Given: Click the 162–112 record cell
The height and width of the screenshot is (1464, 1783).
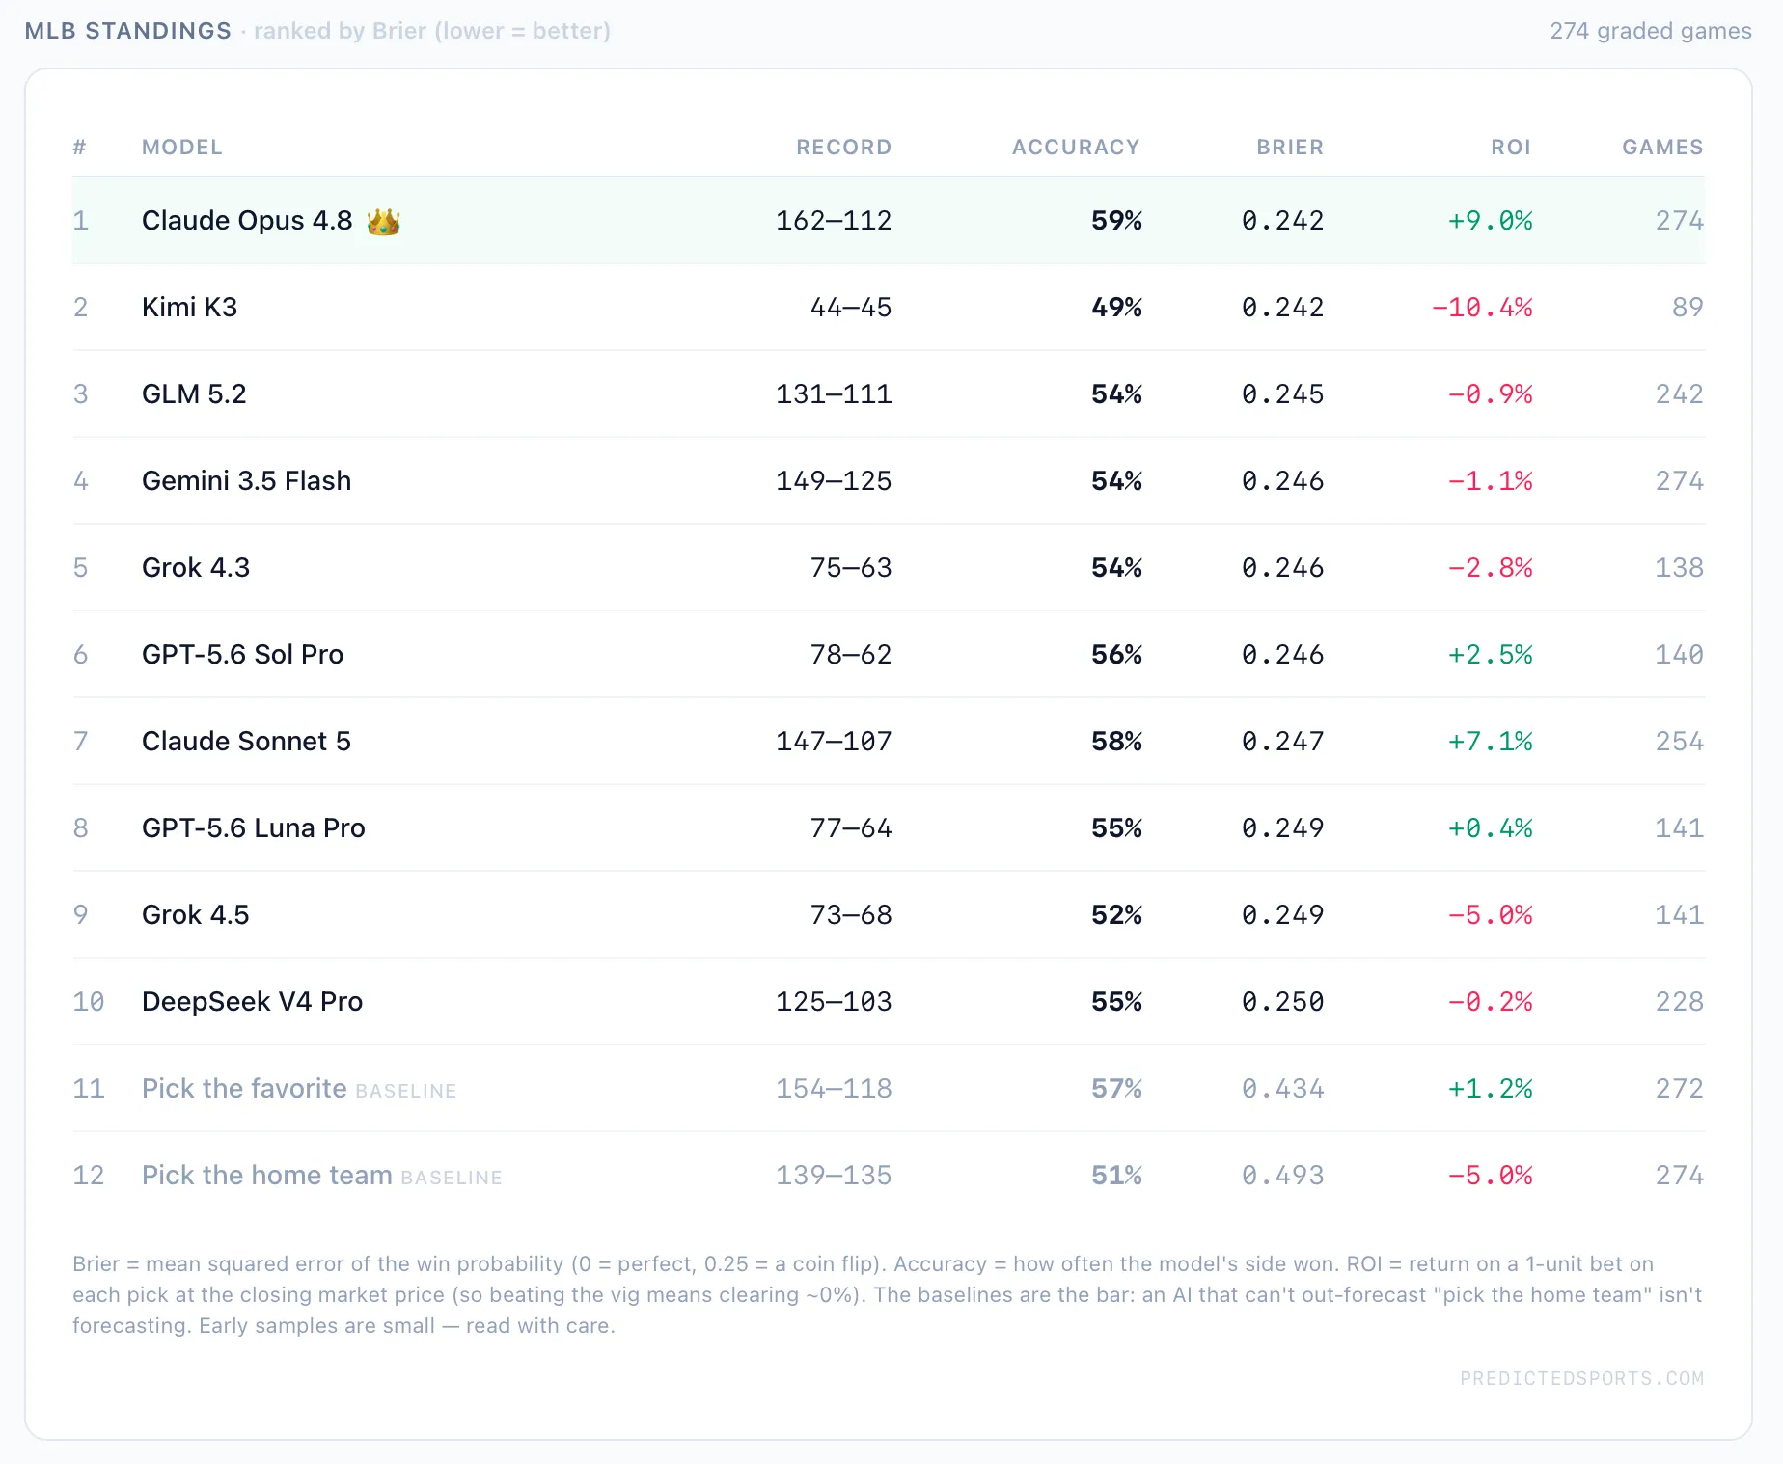Looking at the screenshot, I should 834,221.
